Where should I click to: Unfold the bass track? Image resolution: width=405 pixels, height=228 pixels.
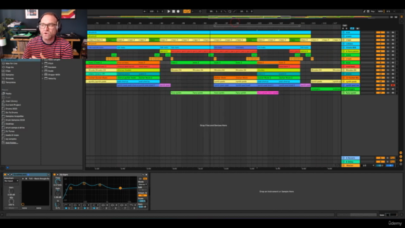click(x=343, y=63)
